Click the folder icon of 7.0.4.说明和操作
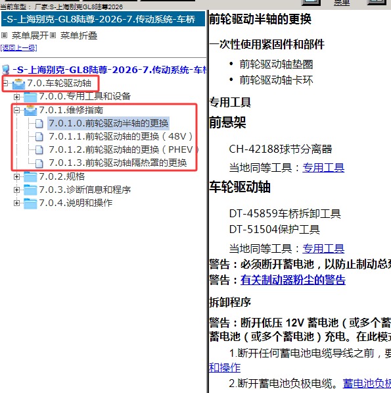Screen dimensions: 391x393 [30, 203]
